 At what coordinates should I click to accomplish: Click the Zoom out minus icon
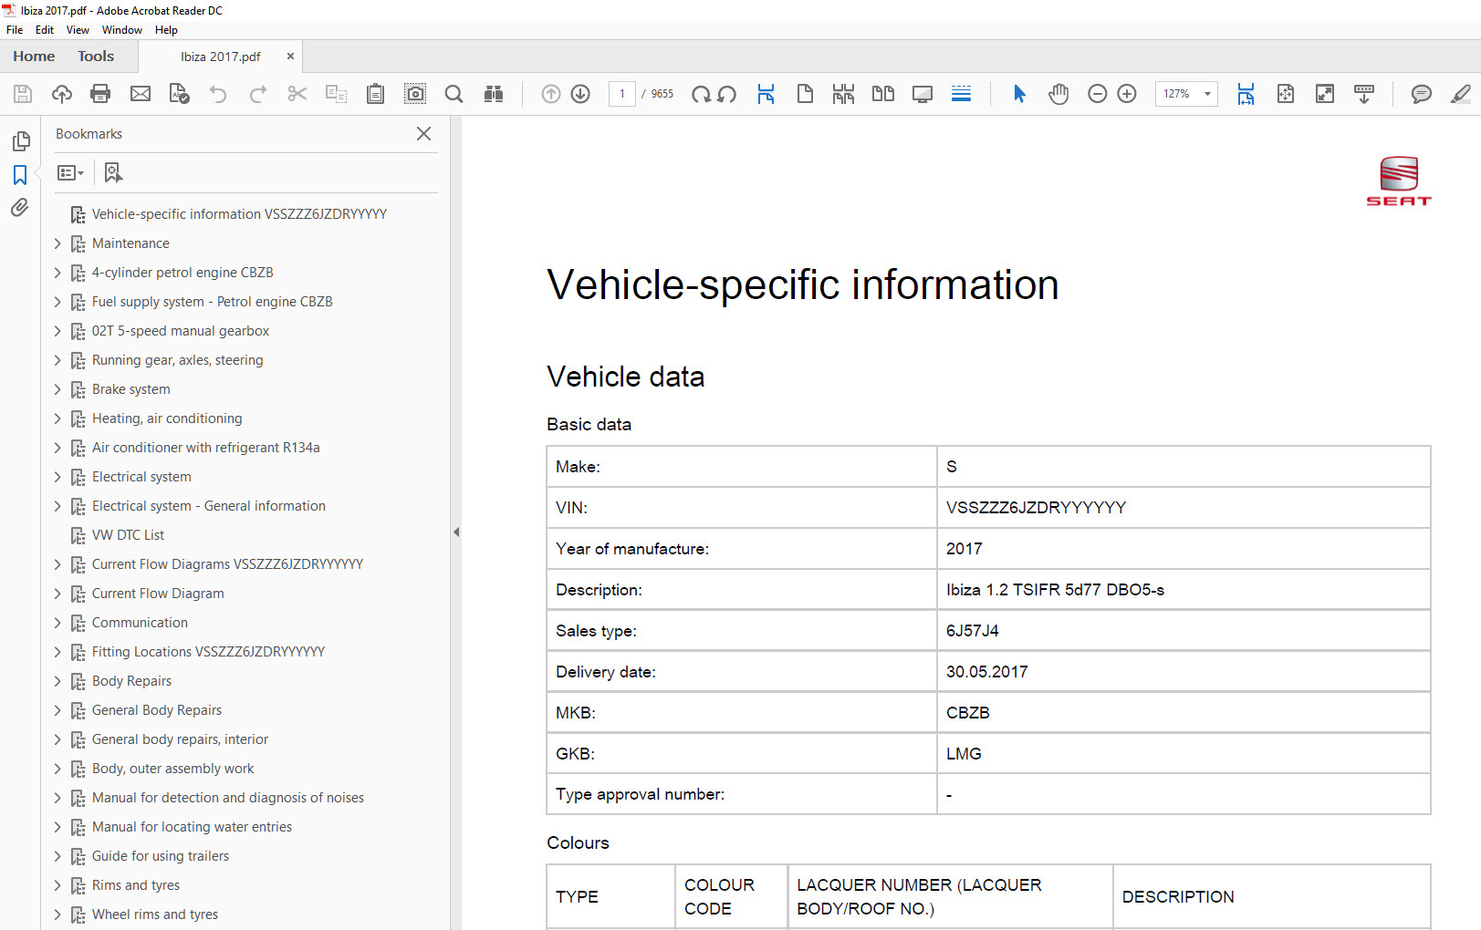pyautogui.click(x=1098, y=94)
